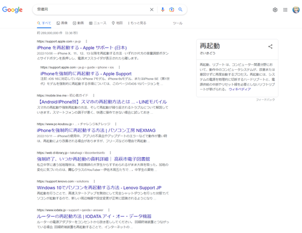Expand the もっと見る menu
Image resolution: width=302 pixels, height=233 pixels.
coord(137,23)
